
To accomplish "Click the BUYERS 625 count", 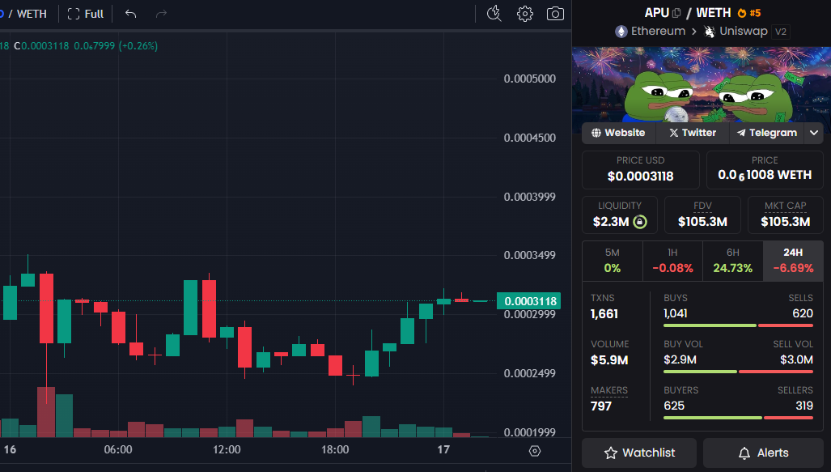I will pos(674,406).
